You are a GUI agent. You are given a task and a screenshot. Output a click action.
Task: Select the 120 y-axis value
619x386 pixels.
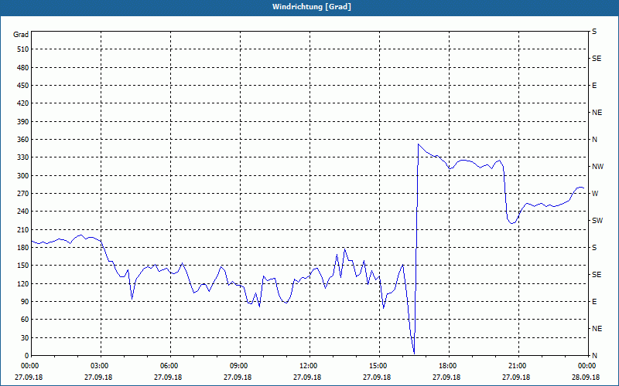coord(23,283)
